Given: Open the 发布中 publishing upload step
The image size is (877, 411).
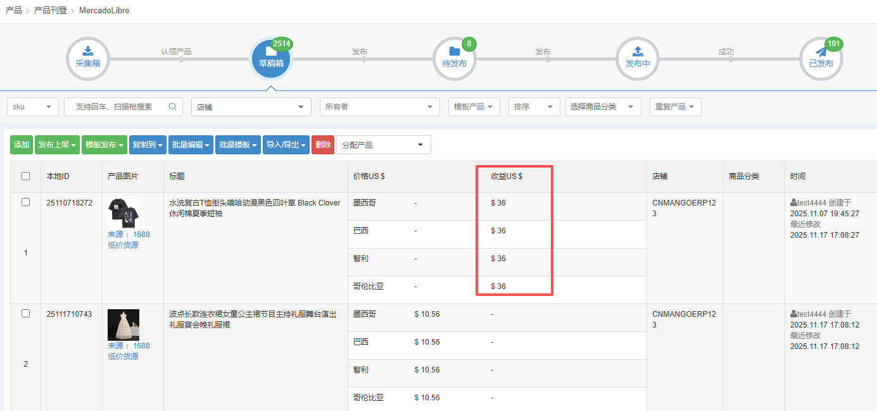Looking at the screenshot, I should (x=638, y=58).
